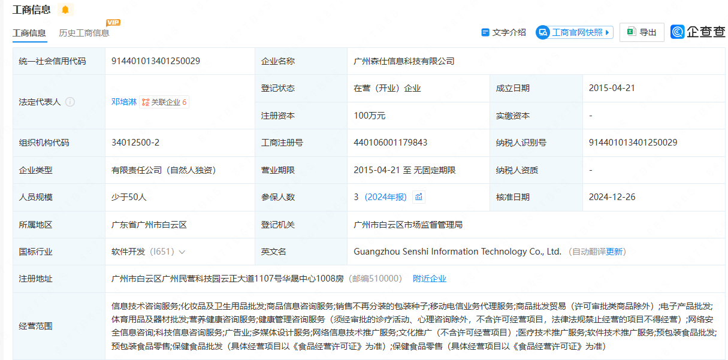Image resolution: width=728 pixels, height=360 pixels.
Task: Click the 企查查 logo
Action: [697, 32]
